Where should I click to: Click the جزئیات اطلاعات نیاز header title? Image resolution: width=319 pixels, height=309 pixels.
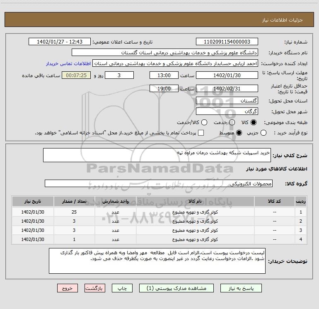point(283,20)
